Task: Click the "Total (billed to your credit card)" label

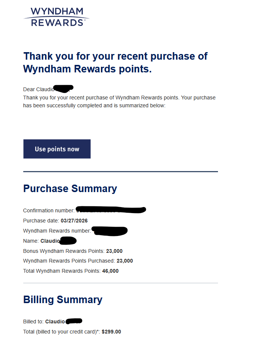Action: 62,332
